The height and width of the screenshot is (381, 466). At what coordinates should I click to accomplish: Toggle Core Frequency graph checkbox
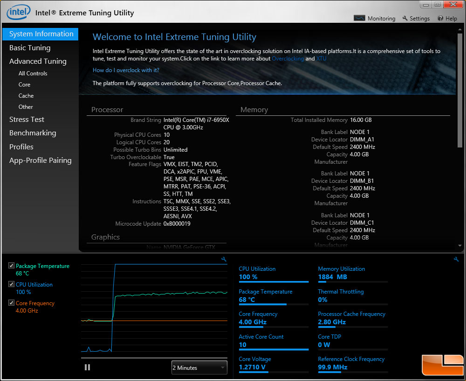(x=11, y=303)
